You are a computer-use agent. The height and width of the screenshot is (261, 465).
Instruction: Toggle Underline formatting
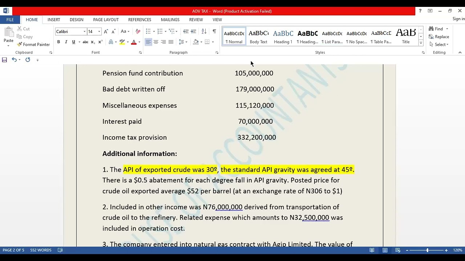[74, 42]
